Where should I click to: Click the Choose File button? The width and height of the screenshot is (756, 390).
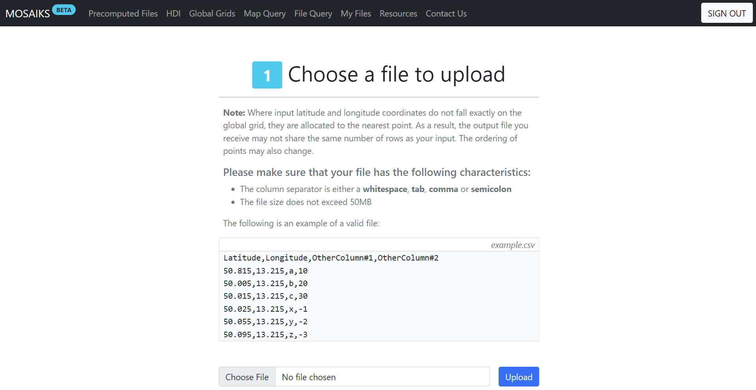click(x=247, y=377)
